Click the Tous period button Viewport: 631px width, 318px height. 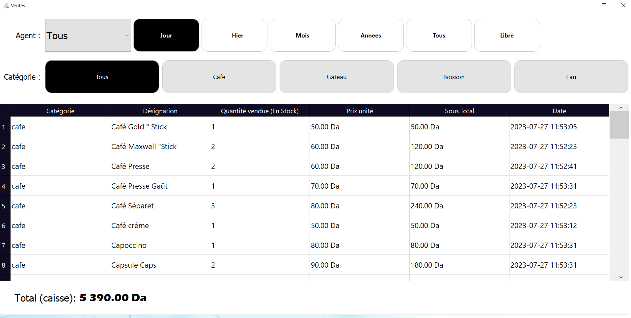click(439, 35)
